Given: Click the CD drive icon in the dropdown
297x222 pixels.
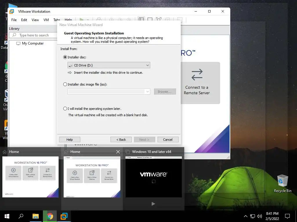Looking at the screenshot, I should click(x=71, y=65).
